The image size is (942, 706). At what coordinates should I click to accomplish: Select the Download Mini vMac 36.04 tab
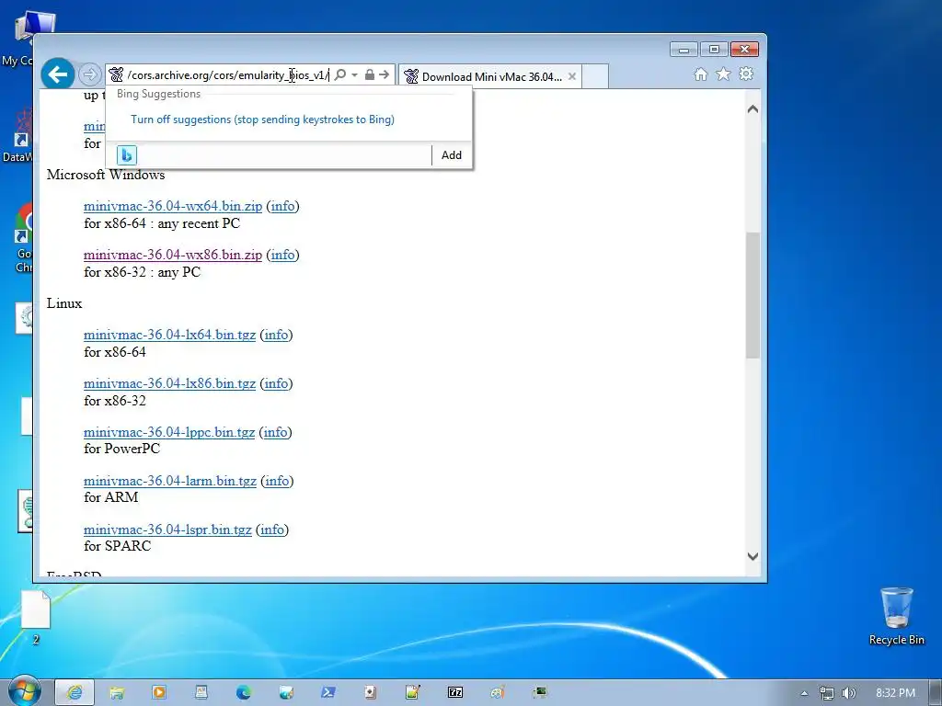491,77
